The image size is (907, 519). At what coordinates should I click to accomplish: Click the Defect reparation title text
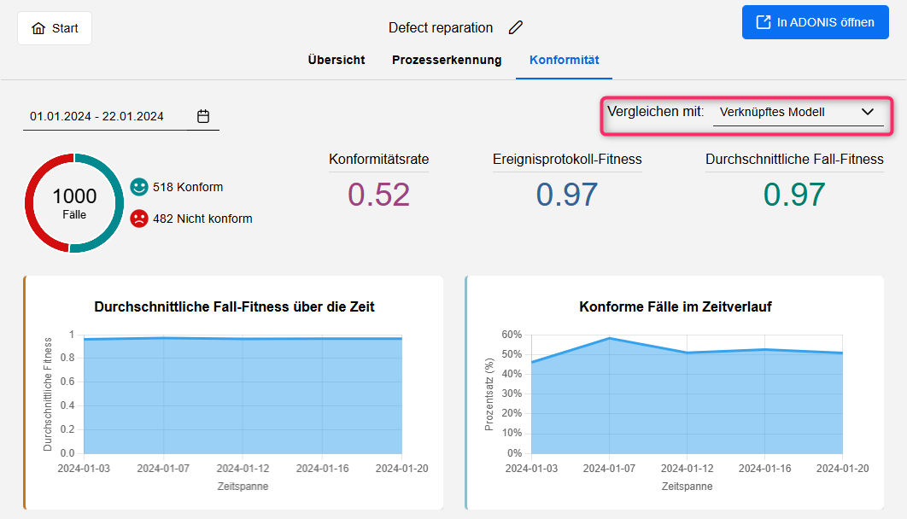click(440, 27)
